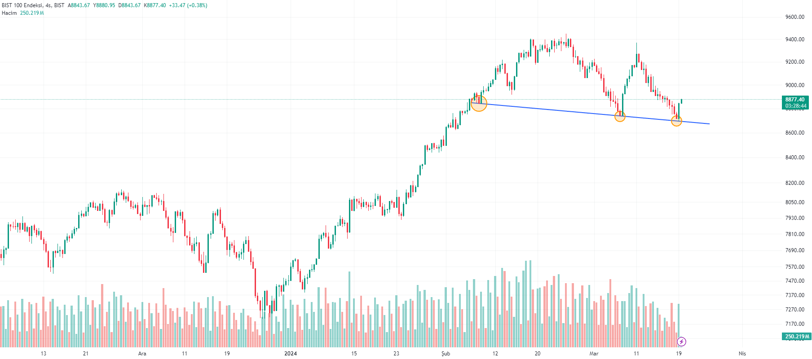Click the 250.219M volume tag on price axis
The height and width of the screenshot is (359, 812).
pyautogui.click(x=797, y=337)
